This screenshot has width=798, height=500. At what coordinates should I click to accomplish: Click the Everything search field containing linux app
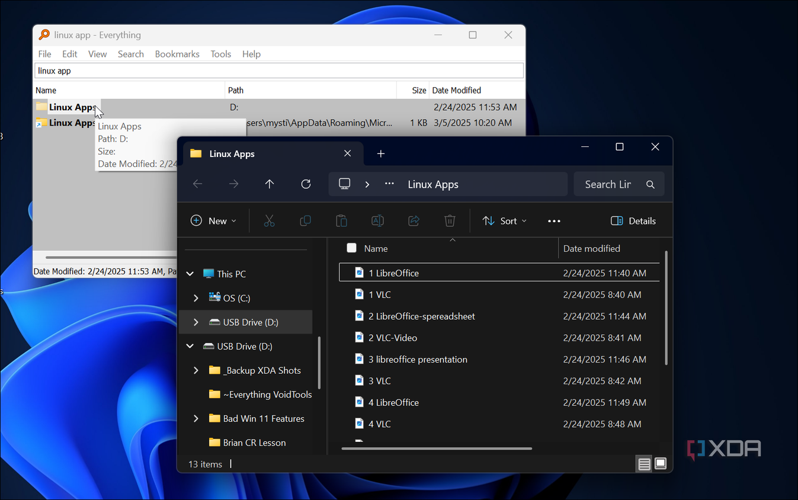point(279,70)
